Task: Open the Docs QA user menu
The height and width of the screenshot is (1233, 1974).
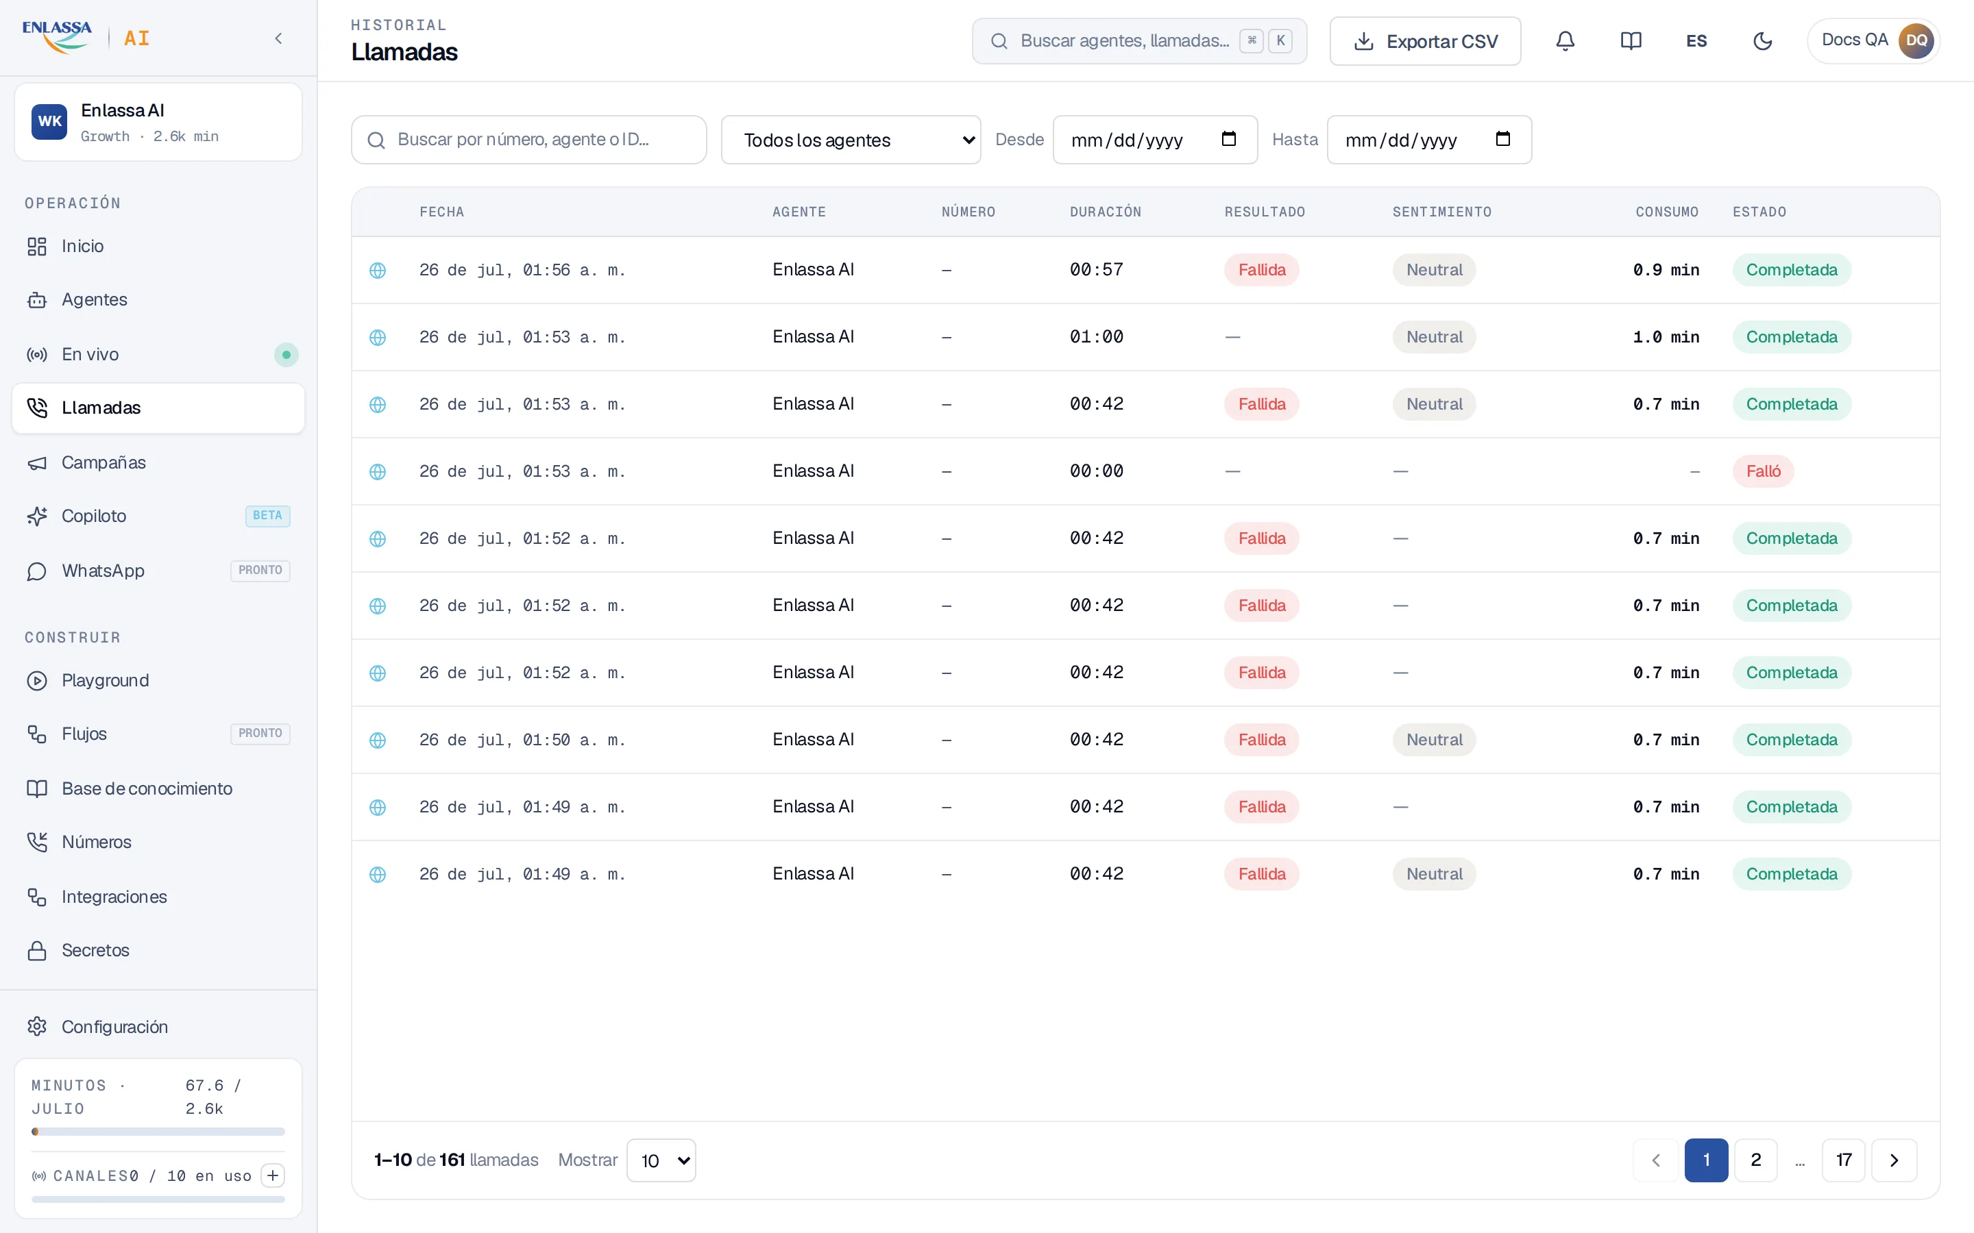Action: pos(1874,41)
